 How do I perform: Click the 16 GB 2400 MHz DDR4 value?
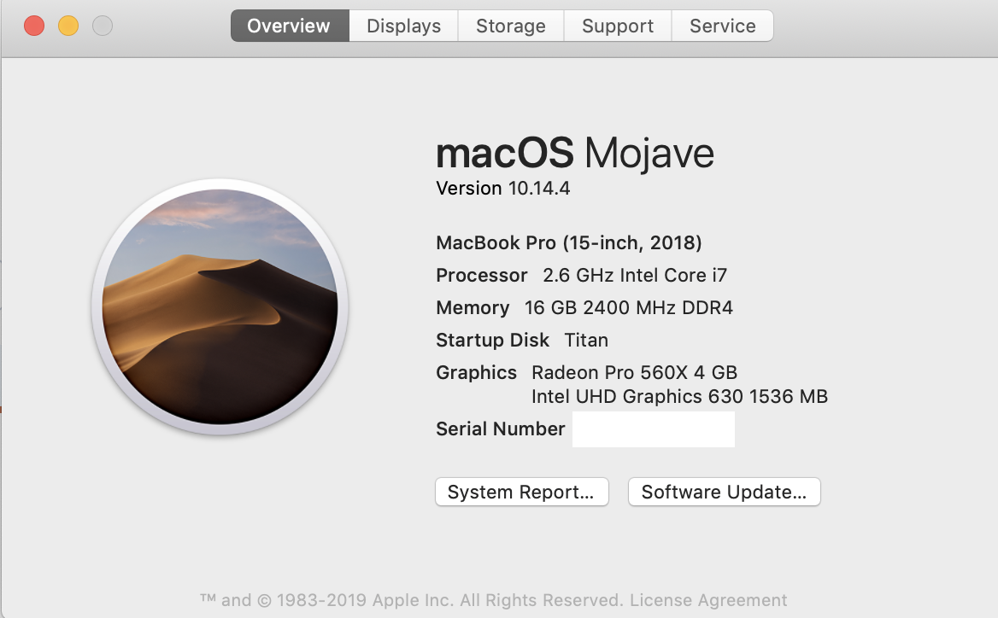(x=628, y=308)
